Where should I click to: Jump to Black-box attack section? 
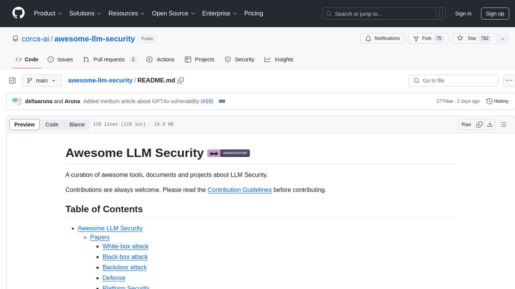[x=125, y=257]
